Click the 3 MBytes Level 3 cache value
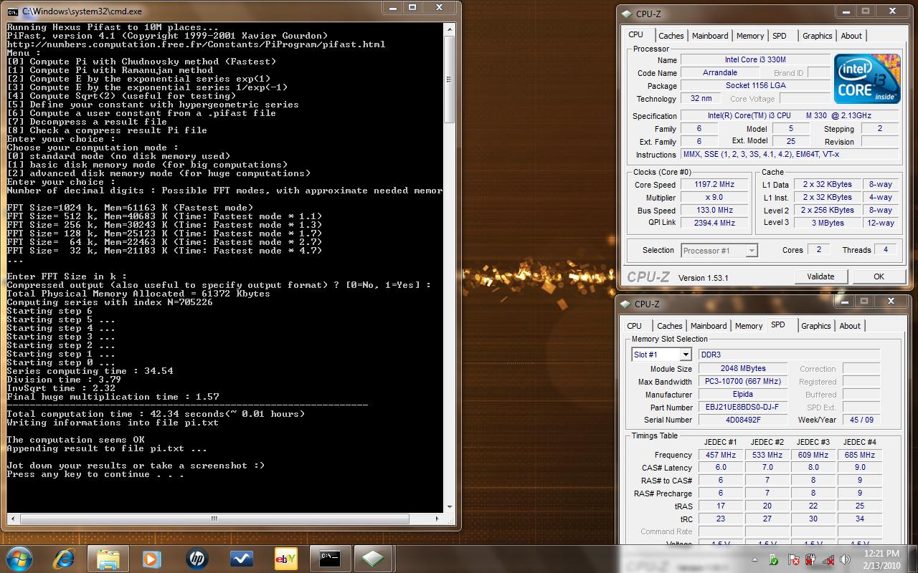 (828, 223)
